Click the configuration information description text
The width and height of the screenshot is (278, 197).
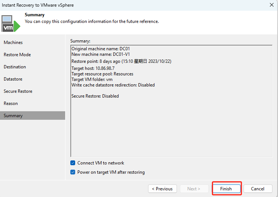92,21
